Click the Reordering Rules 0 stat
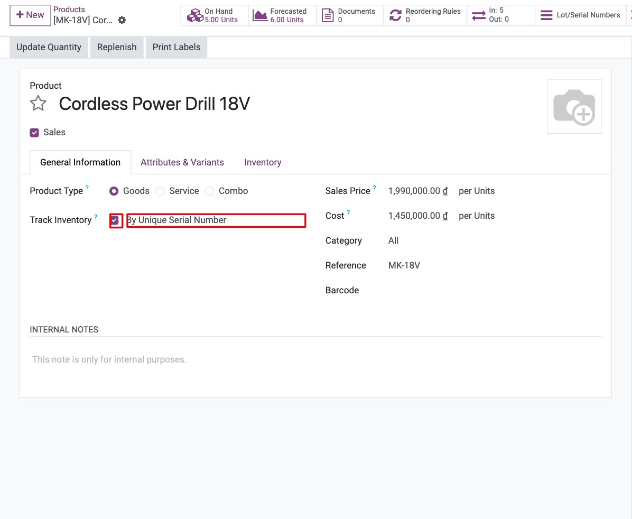The height and width of the screenshot is (519, 632). point(425,15)
